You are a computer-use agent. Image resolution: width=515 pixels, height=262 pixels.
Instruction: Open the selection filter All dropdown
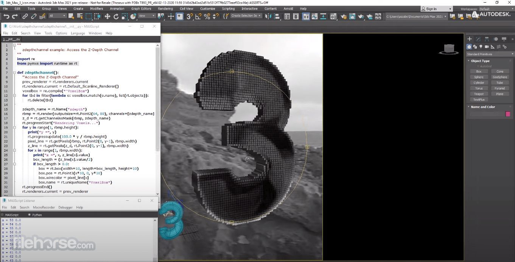click(x=58, y=16)
